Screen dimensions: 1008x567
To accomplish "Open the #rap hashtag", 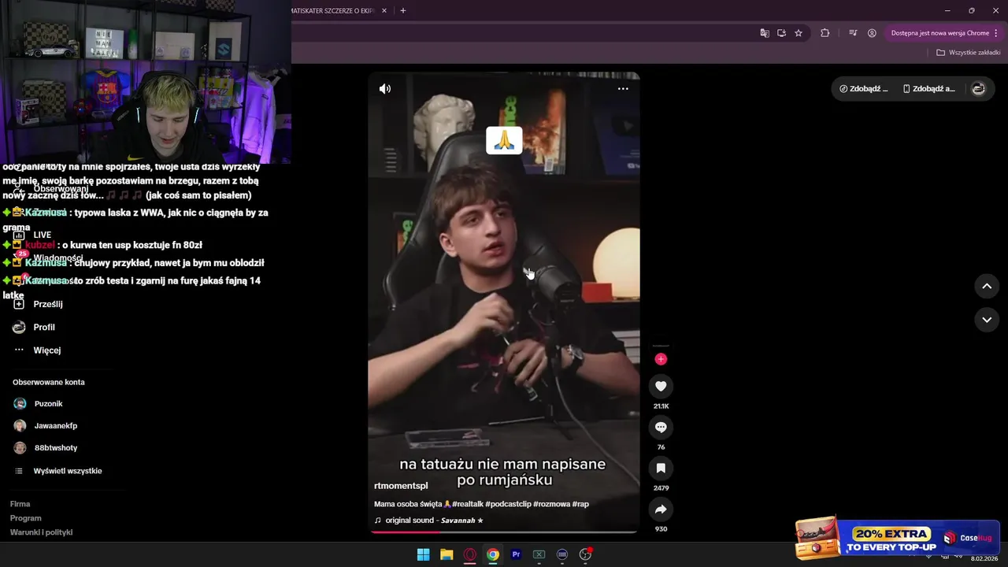I will [x=580, y=504].
